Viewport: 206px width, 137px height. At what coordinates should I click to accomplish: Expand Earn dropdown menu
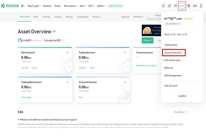pos(83,6)
